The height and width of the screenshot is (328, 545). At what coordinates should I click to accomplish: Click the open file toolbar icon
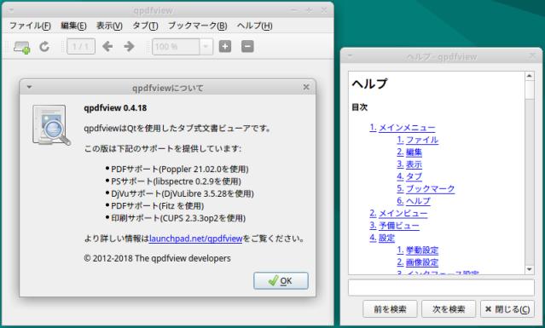point(21,47)
